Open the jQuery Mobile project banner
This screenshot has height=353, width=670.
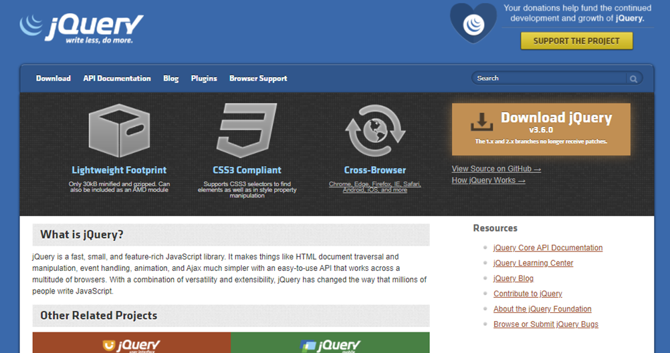(330, 343)
